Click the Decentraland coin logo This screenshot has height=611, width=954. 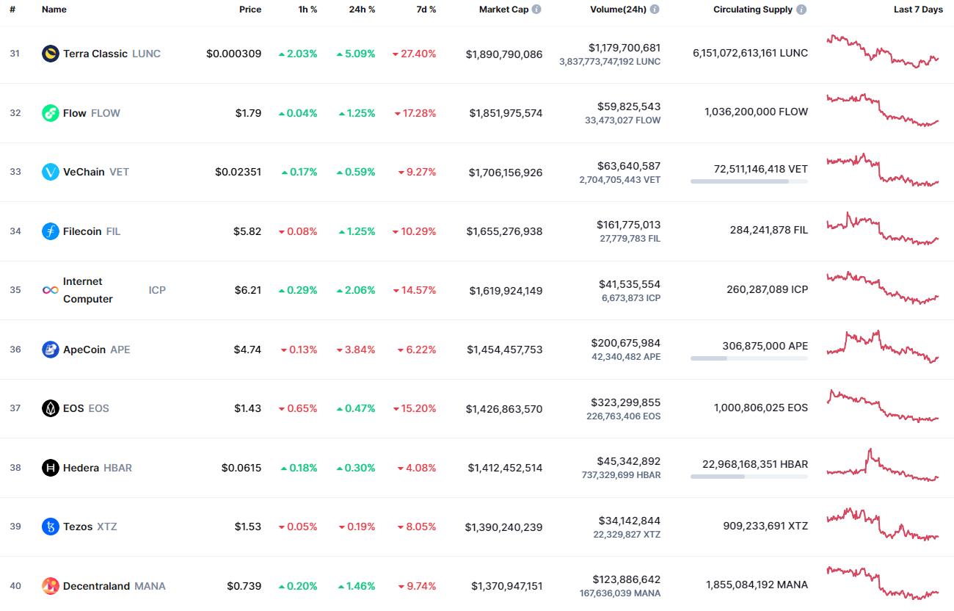pos(51,586)
